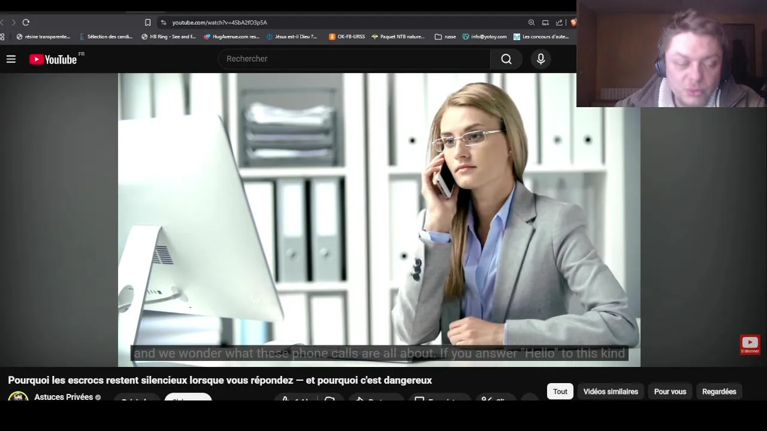The width and height of the screenshot is (767, 431).
Task: Share the page via address bar share icon
Action: pyautogui.click(x=559, y=22)
